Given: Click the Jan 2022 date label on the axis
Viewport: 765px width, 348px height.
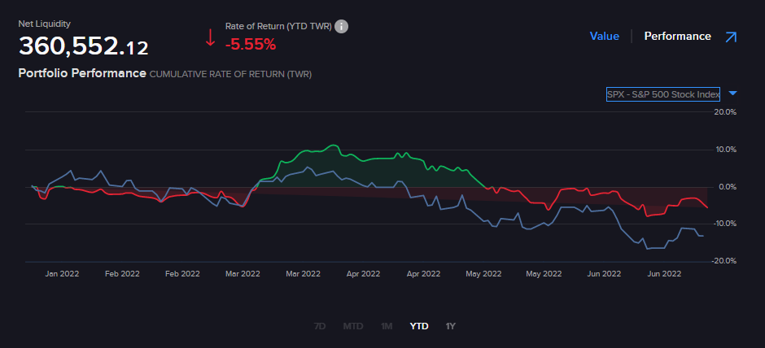Looking at the screenshot, I should coord(62,274).
